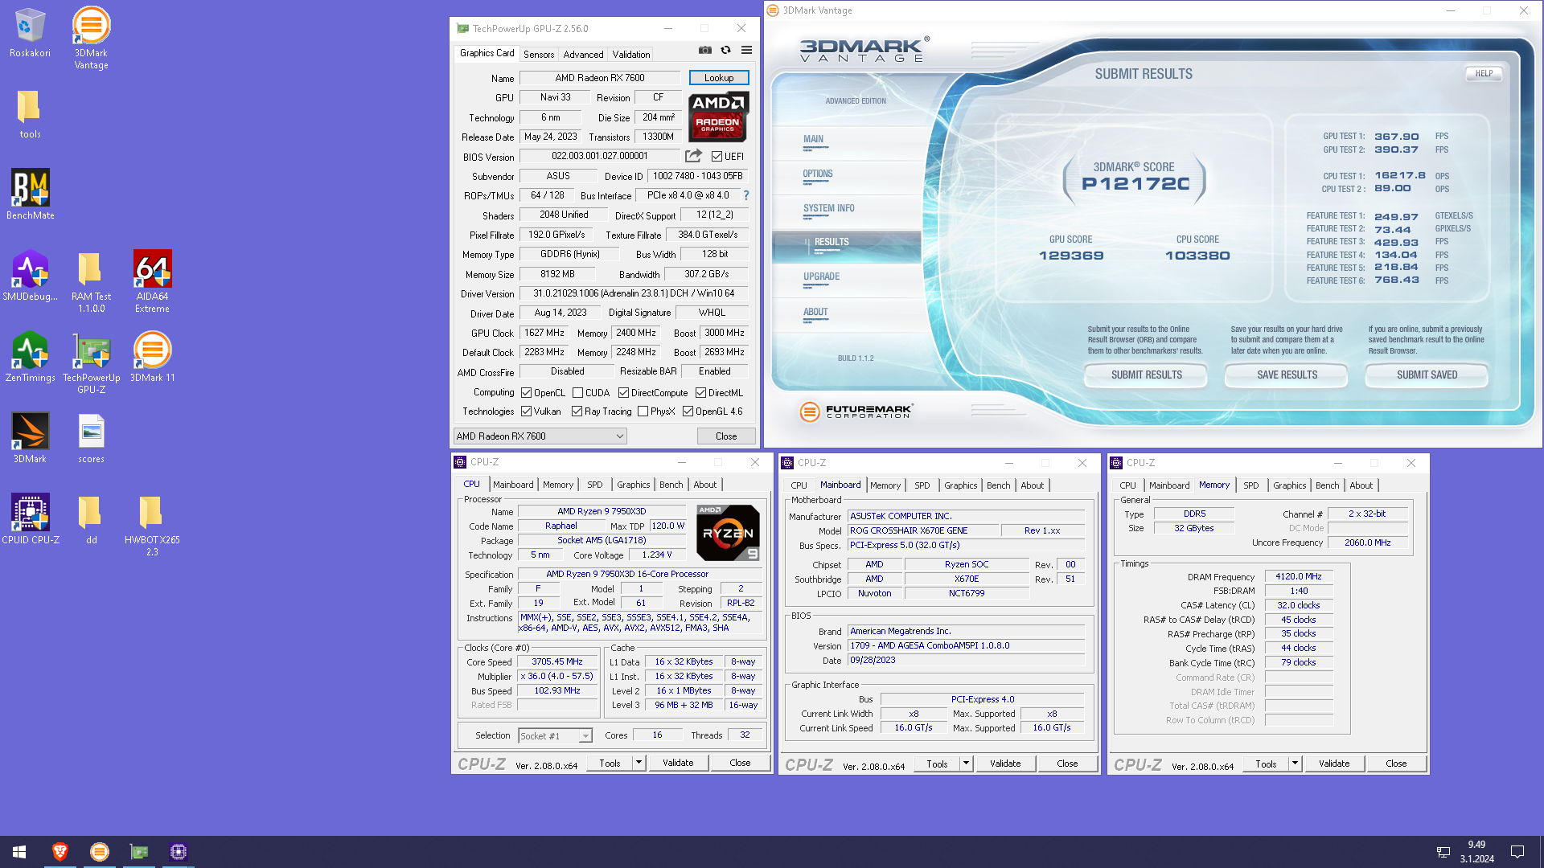Screen dimensions: 1544x868
Task: Open Windows Start menu
Action: click(19, 852)
